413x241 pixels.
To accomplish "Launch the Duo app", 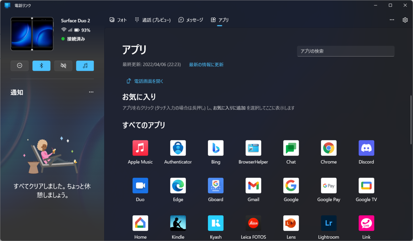I will coord(140,186).
